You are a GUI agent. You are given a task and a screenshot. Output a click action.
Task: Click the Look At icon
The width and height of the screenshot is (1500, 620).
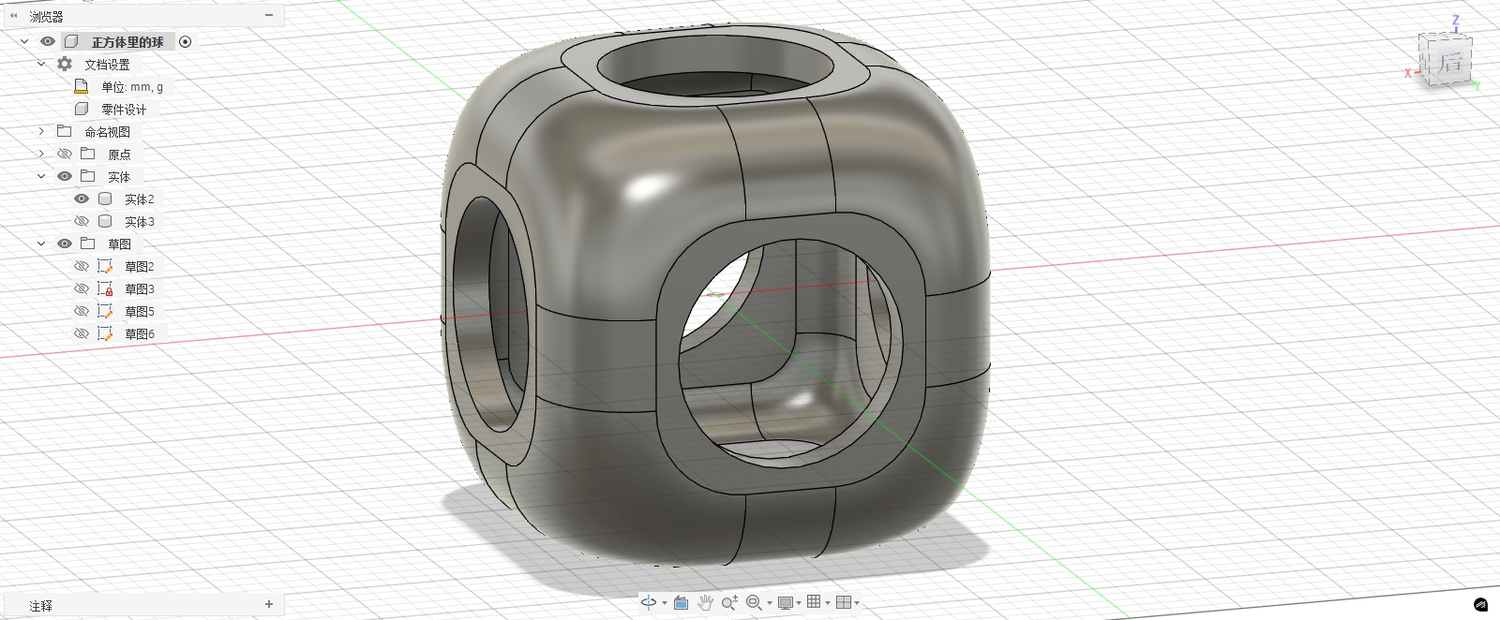[682, 602]
